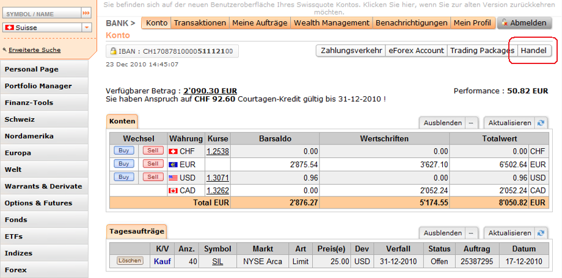Click the eForex Account button
The width and height of the screenshot is (562, 278).
point(416,51)
